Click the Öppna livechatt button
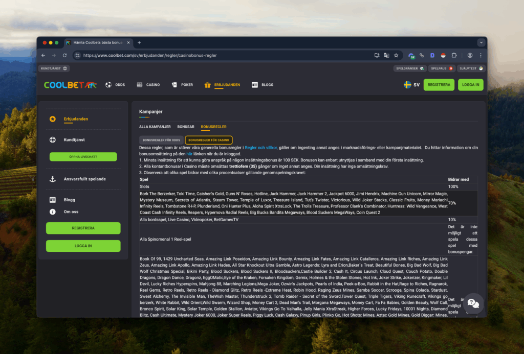This screenshot has width=524, height=354. click(83, 157)
